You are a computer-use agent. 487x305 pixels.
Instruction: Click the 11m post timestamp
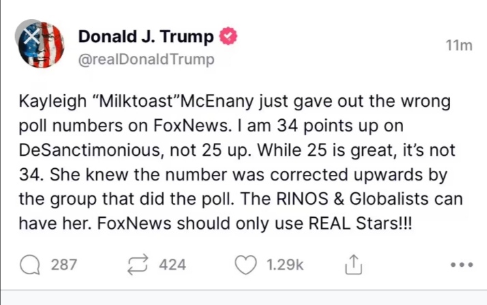[458, 46]
